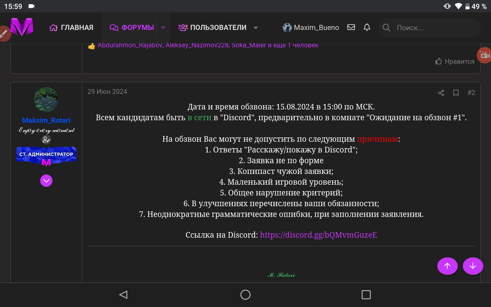Open the Discord invite link

[318, 234]
